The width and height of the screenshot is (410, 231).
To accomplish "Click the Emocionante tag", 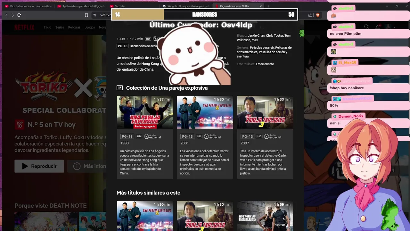I will tap(265, 64).
